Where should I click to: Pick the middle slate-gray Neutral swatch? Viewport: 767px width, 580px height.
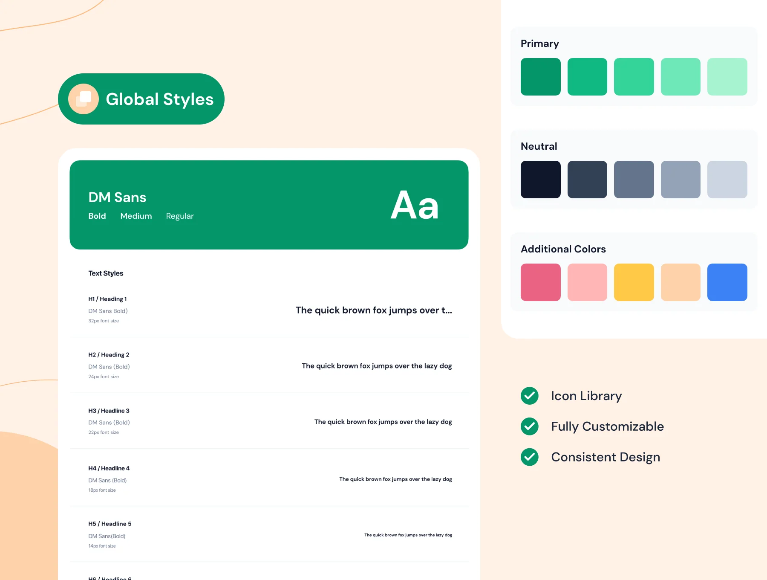pyautogui.click(x=634, y=180)
